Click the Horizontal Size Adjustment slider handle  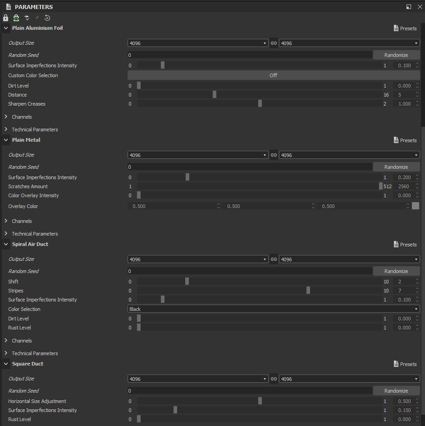click(260, 401)
